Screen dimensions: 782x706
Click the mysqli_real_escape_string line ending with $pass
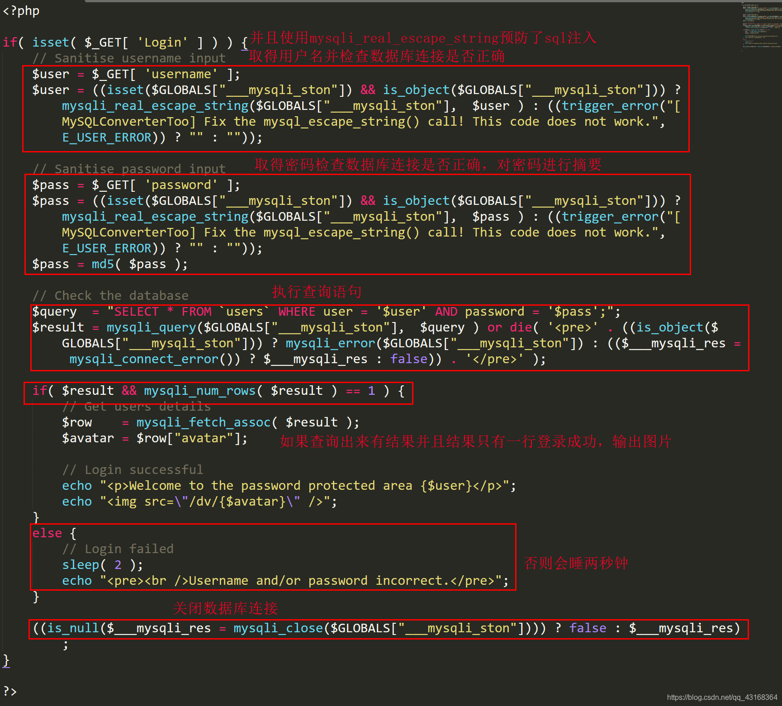371,216
